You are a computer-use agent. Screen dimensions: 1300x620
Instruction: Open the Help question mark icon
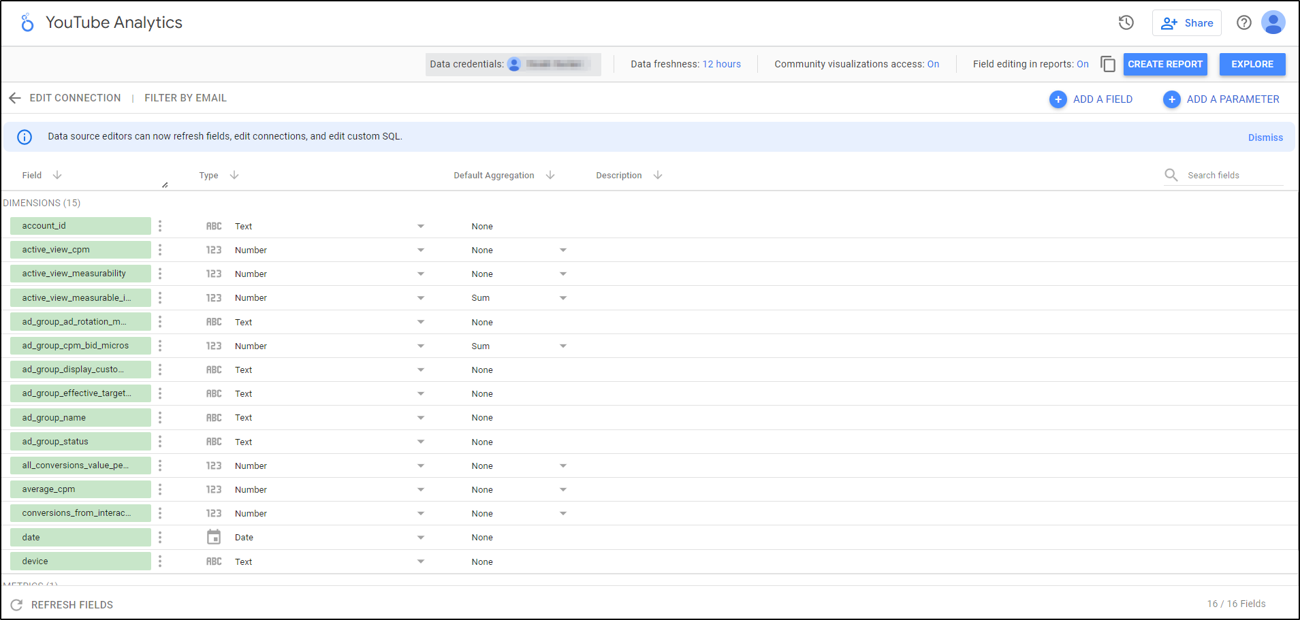1244,22
